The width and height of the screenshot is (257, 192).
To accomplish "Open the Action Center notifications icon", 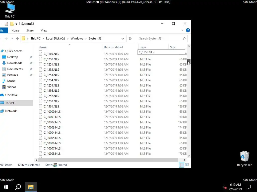I will [249, 187].
